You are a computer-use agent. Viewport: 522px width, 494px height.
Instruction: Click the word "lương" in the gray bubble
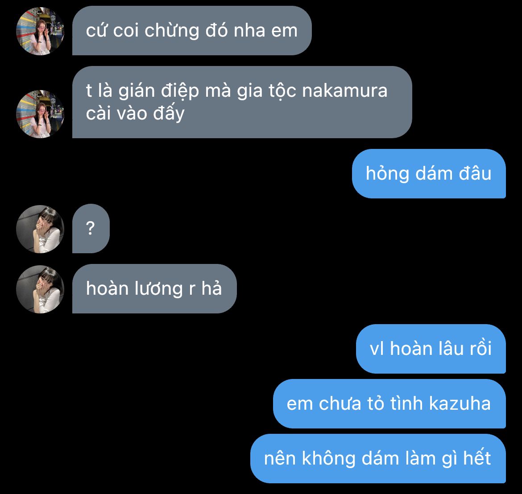click(x=158, y=289)
